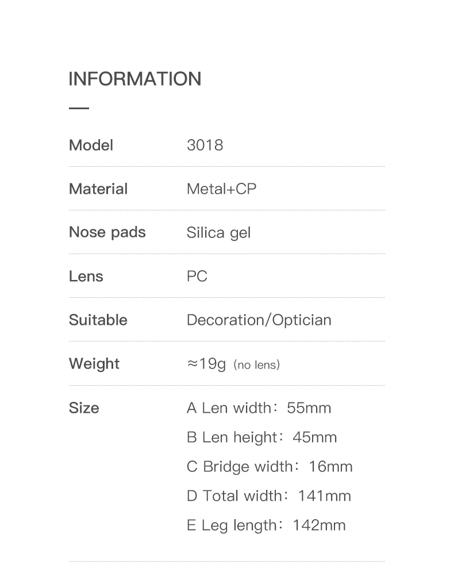The image size is (454, 568).
Task: Click the E Leg length 142mm line
Action: coord(266,525)
